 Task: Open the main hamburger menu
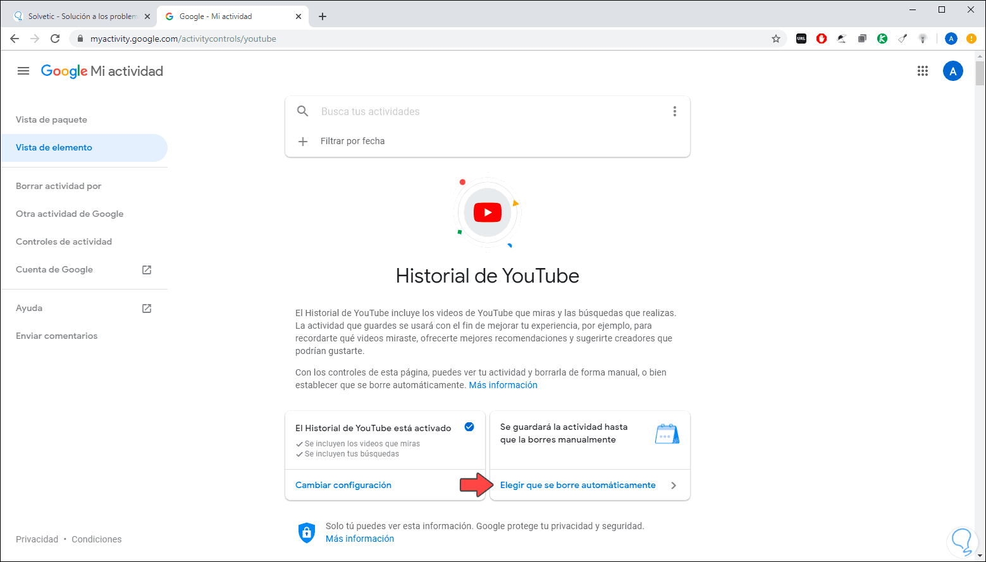23,71
